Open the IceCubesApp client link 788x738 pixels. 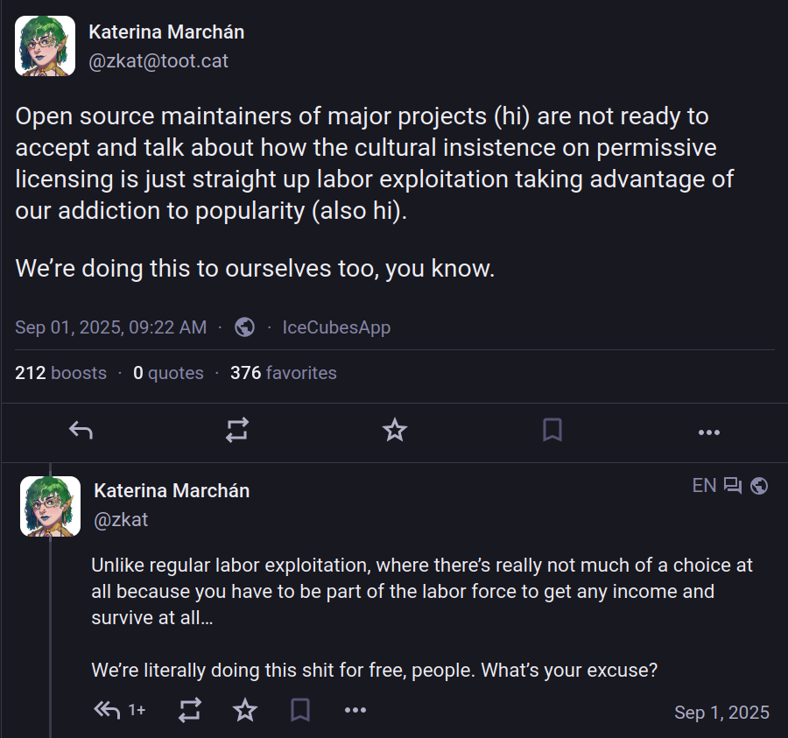pos(336,327)
